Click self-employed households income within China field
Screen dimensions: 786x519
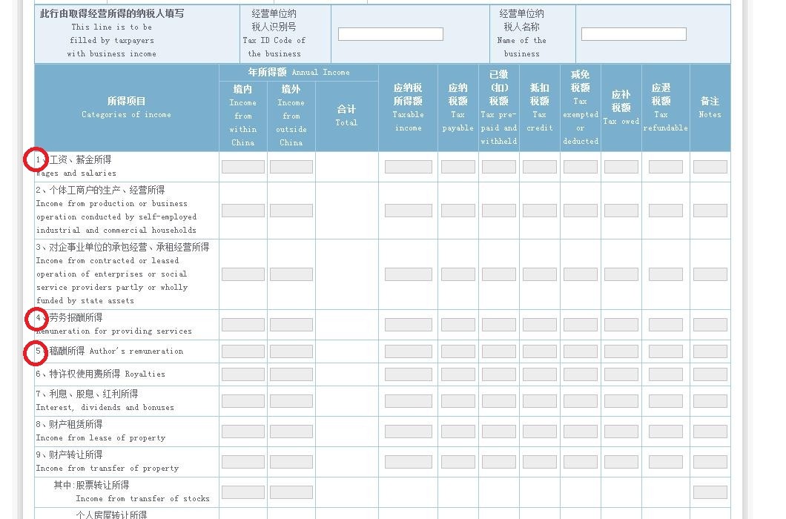point(242,211)
